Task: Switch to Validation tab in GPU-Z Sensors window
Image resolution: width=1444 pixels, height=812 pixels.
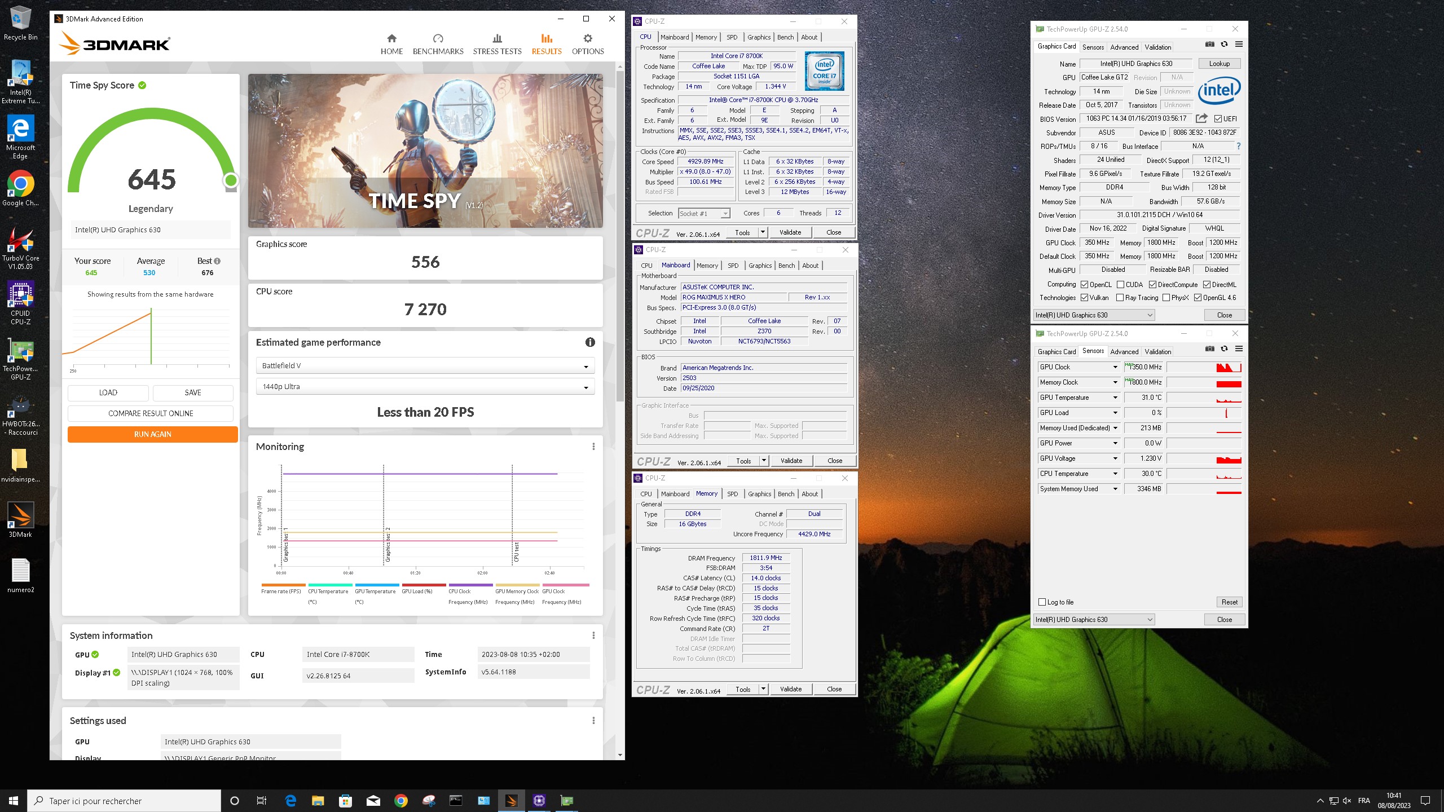Action: [x=1157, y=352]
